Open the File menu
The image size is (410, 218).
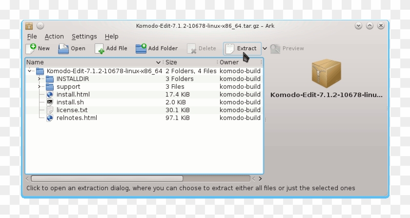point(32,37)
